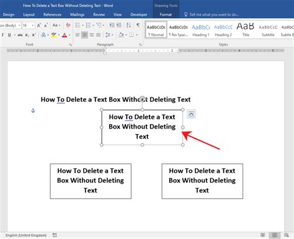Toggle Underline formatting
The image size is (294, 239).
point(9,35)
